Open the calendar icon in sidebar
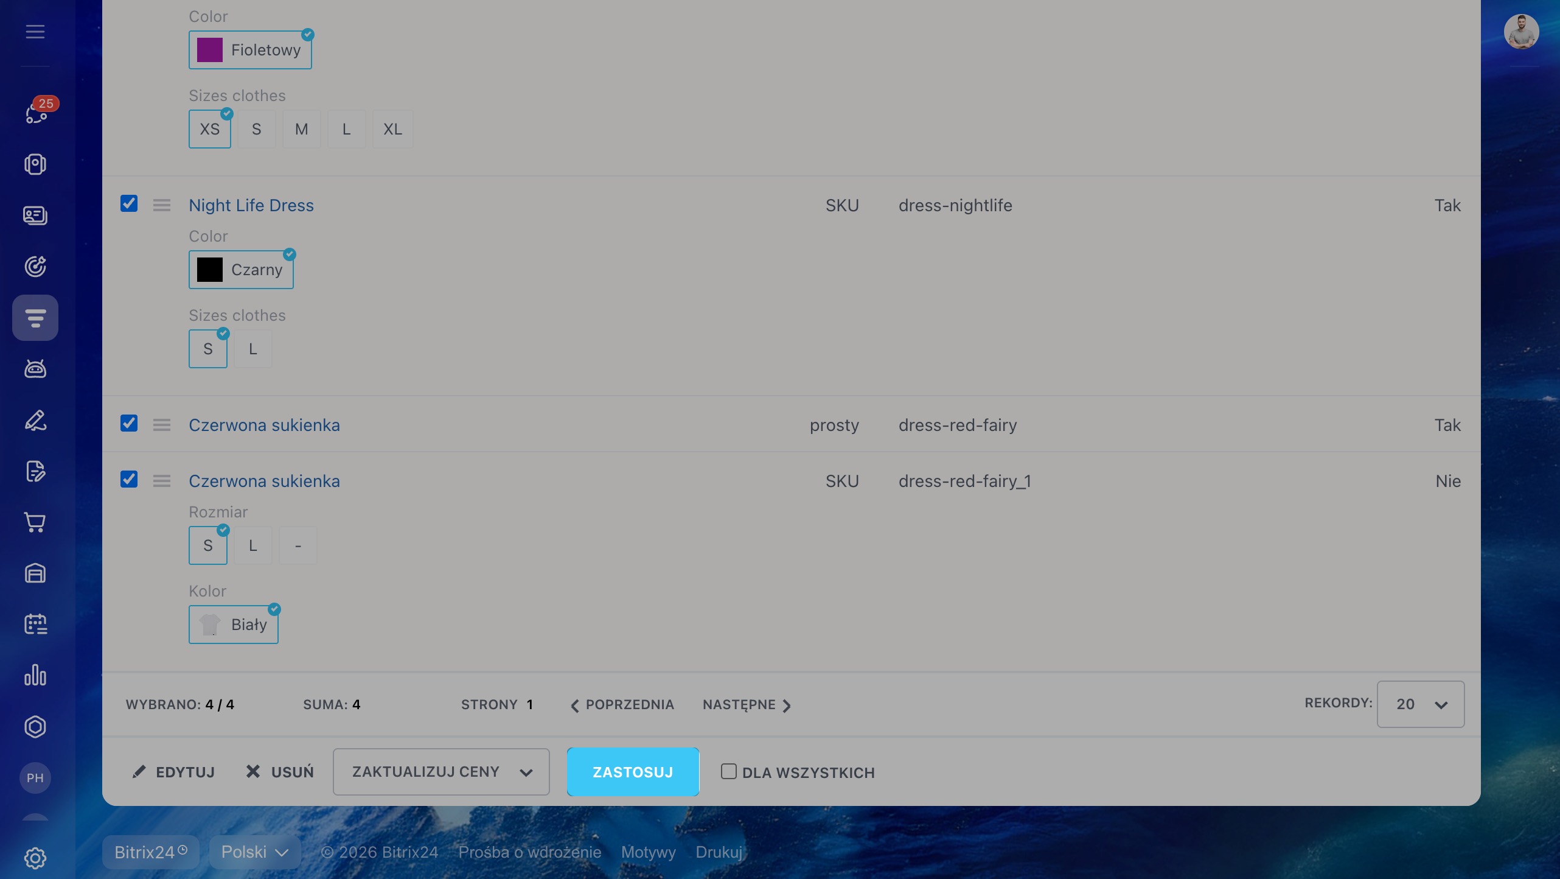 [x=35, y=625]
